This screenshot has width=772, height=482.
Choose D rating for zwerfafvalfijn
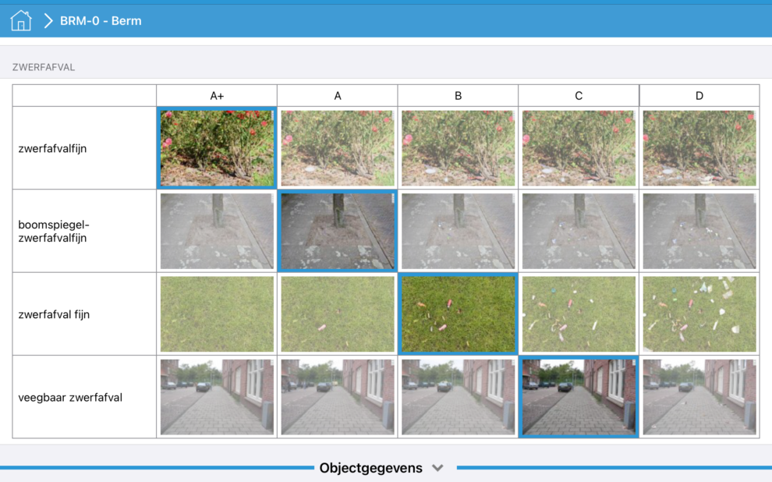tap(699, 147)
